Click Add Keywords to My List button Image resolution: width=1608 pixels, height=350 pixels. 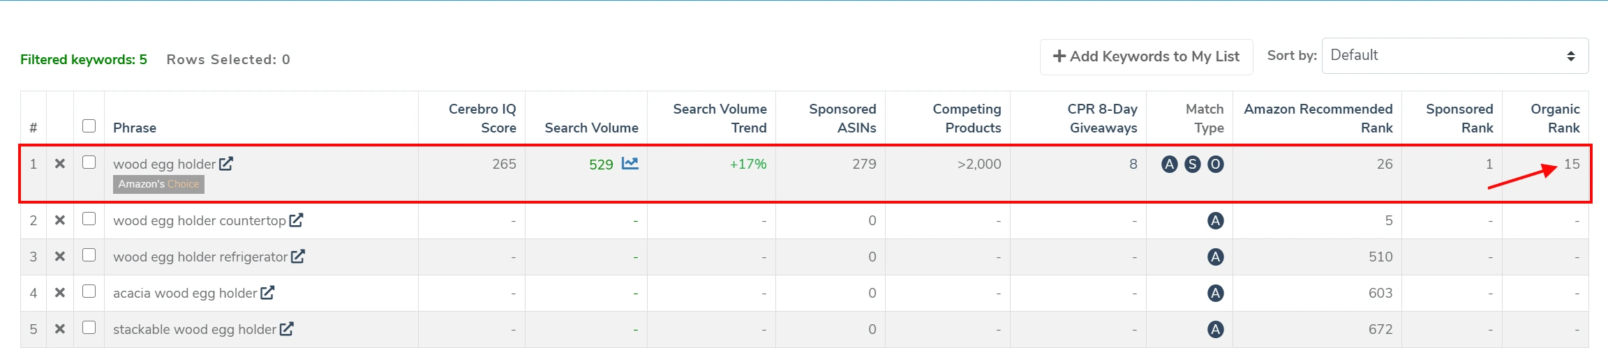click(x=1146, y=56)
